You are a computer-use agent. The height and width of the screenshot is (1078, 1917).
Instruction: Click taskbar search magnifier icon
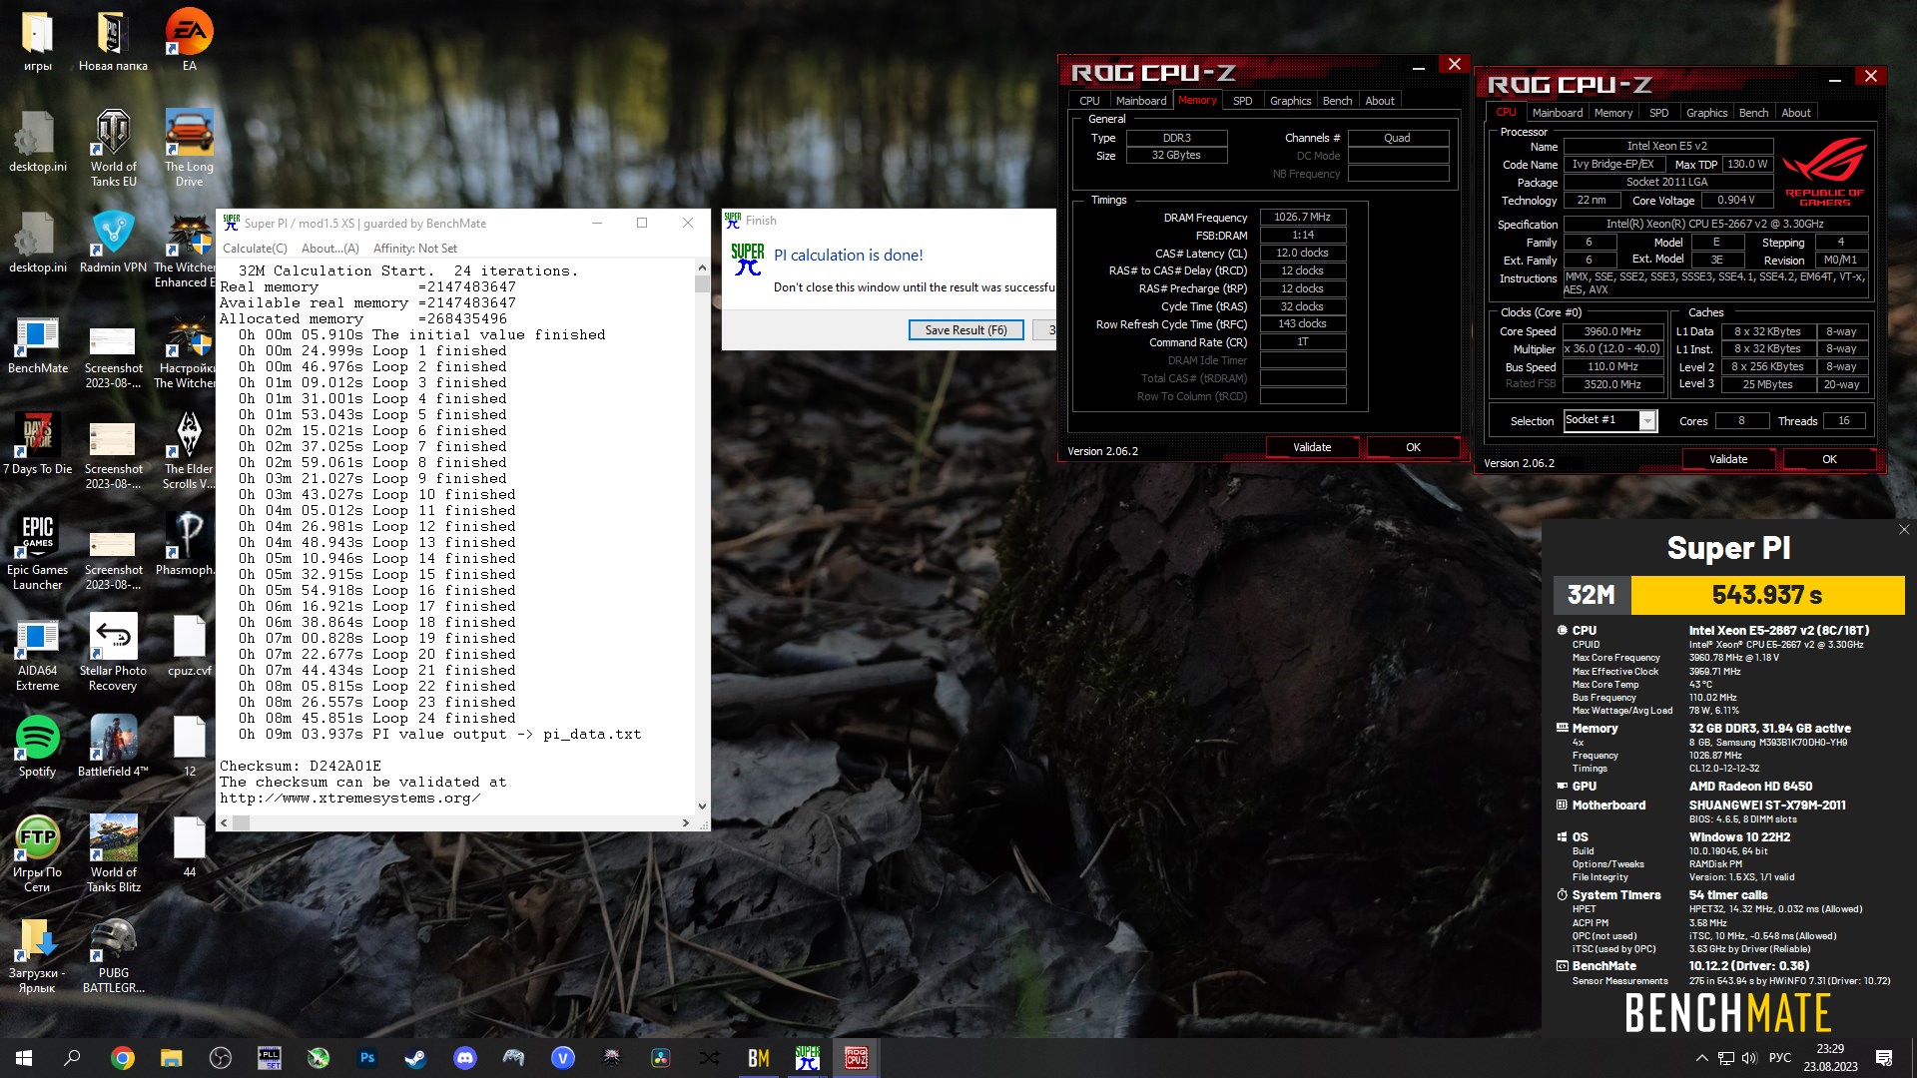pos(72,1058)
